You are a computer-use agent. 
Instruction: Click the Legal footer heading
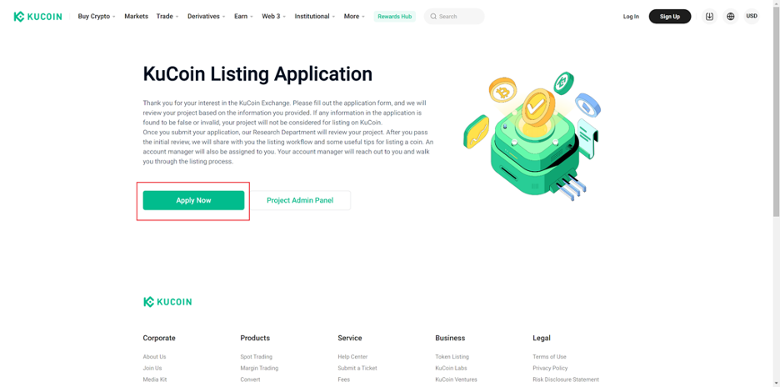tap(542, 338)
